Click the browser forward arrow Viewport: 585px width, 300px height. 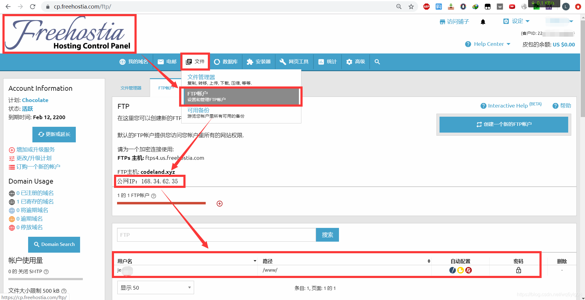tap(20, 6)
